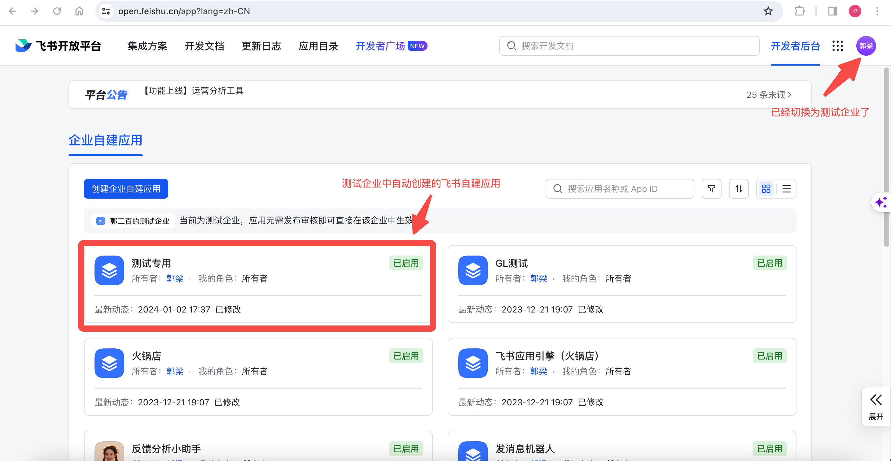891x461 pixels.
Task: Reload the page with the refresh icon
Action: pos(57,11)
